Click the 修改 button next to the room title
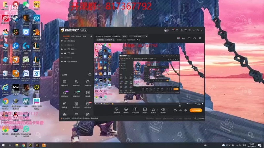 pos(125,37)
